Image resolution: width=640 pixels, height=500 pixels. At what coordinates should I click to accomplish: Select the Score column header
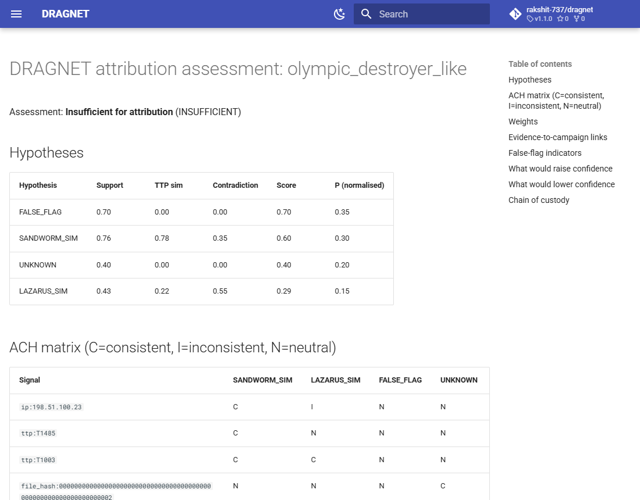(286, 185)
